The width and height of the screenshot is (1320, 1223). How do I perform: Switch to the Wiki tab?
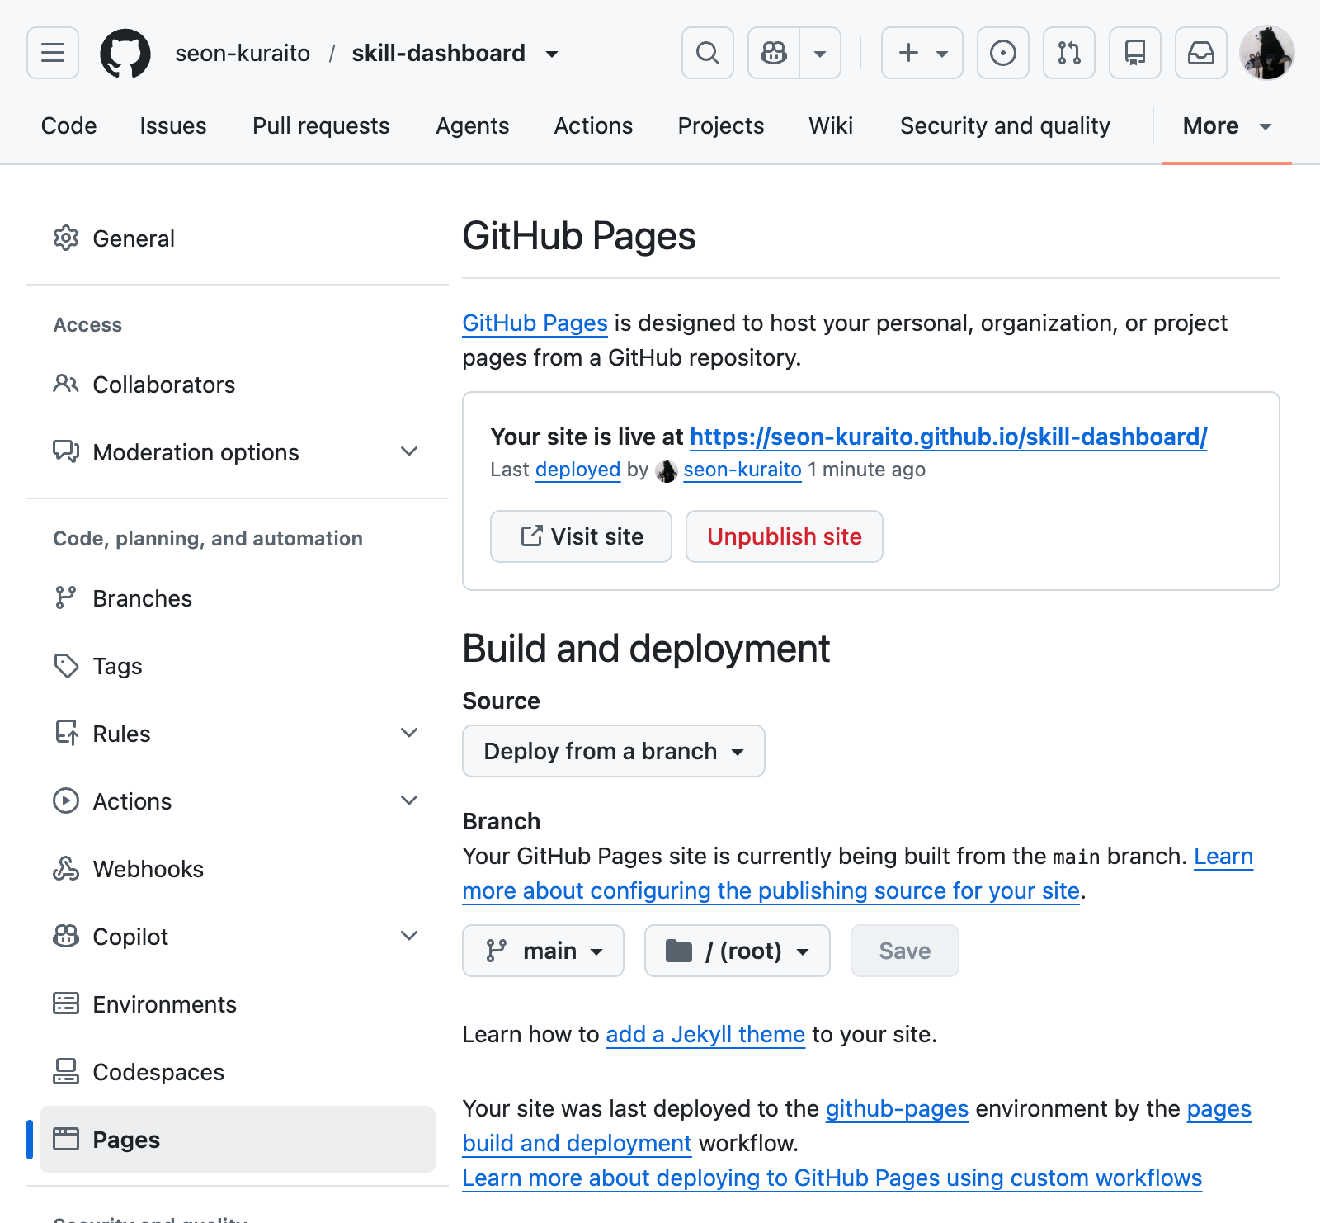tap(831, 125)
